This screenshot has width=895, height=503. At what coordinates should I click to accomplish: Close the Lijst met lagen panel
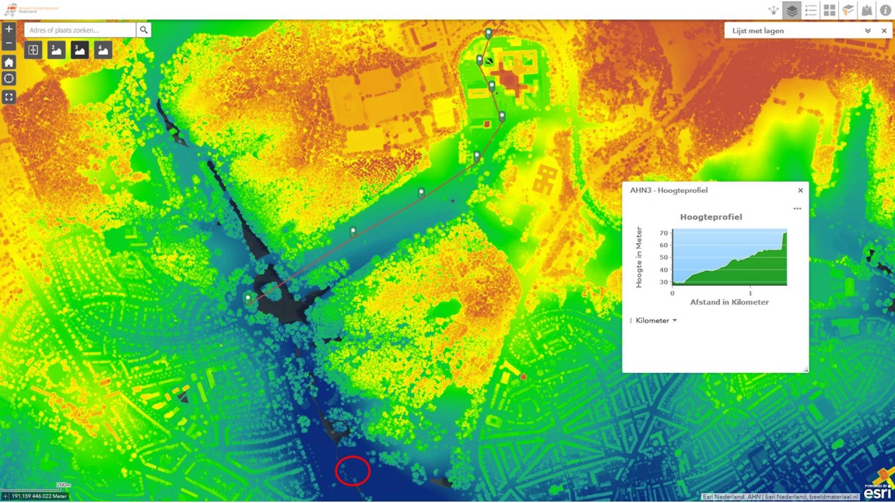click(x=884, y=31)
